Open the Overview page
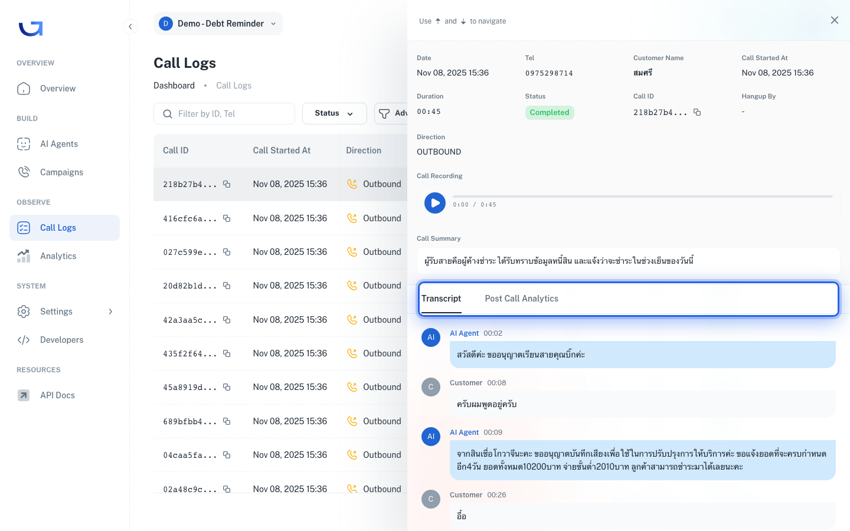This screenshot has height=531, width=850. coord(64,88)
